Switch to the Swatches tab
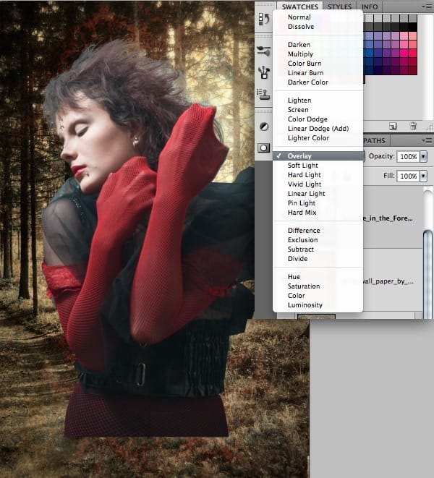Viewport: 434px width, 478px height. tap(299, 7)
